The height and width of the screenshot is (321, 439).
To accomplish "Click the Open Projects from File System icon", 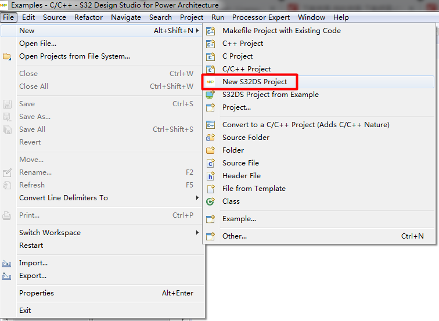I will 7,56.
